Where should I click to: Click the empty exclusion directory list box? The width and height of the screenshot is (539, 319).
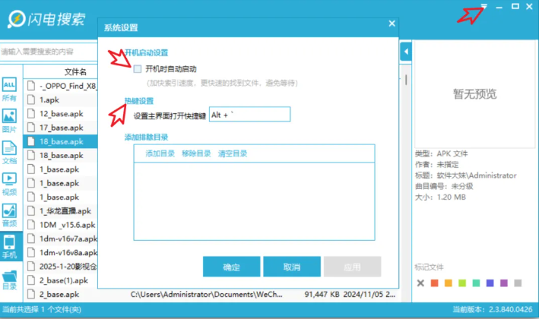tap(254, 201)
